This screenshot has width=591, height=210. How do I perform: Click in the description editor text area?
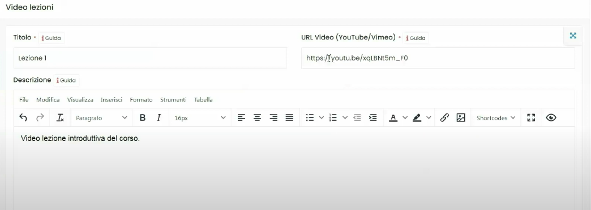point(294,169)
